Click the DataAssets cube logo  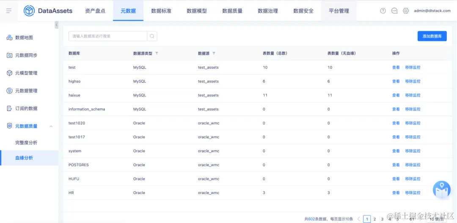pos(29,11)
